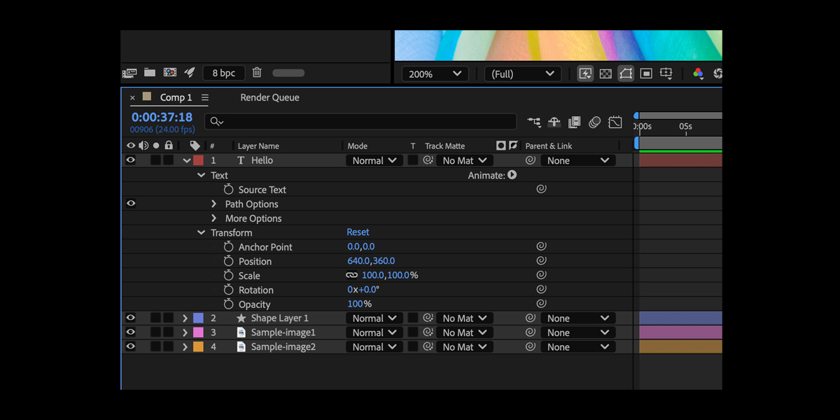Enable the Opacity stopwatch
The image size is (840, 420).
228,304
